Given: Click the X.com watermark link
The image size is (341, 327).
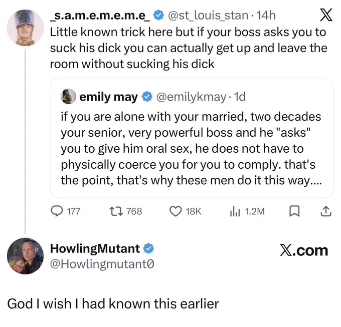Looking at the screenshot, I should 303,250.
